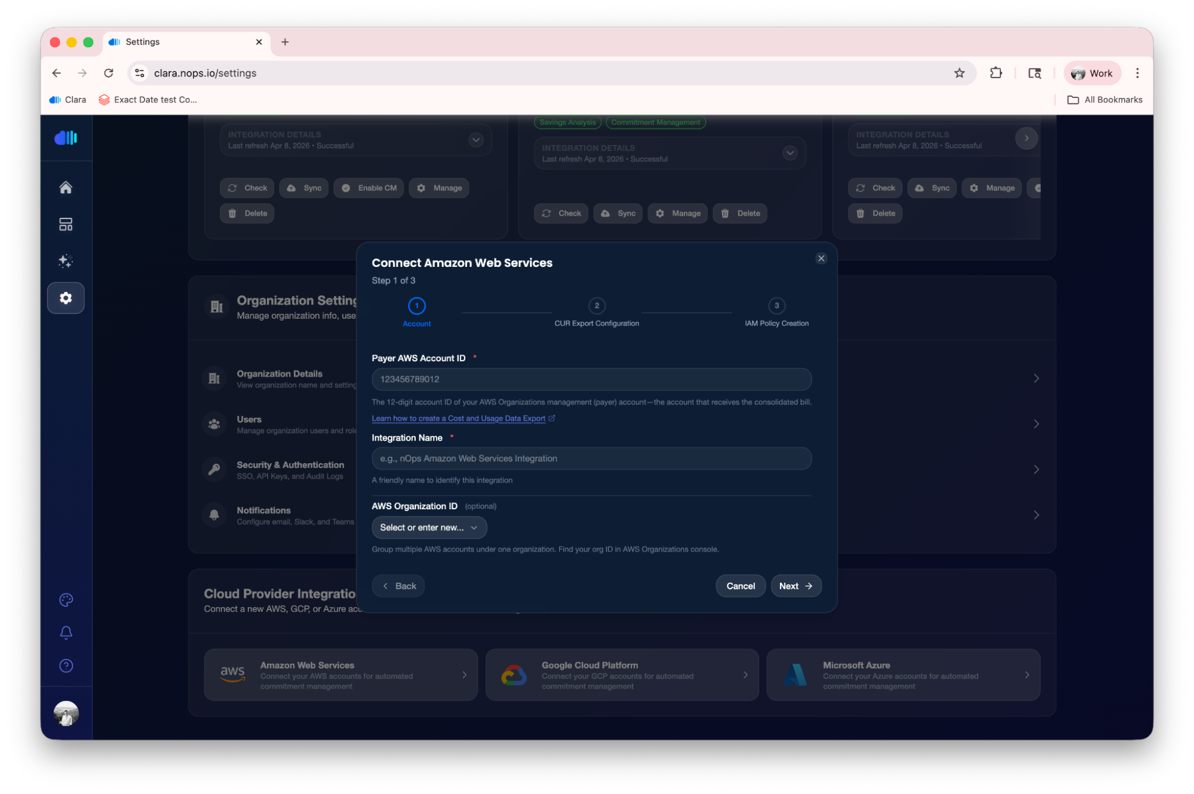Image resolution: width=1194 pixels, height=794 pixels.
Task: Open the dashboards grid icon in the sidebar
Action: [66, 224]
